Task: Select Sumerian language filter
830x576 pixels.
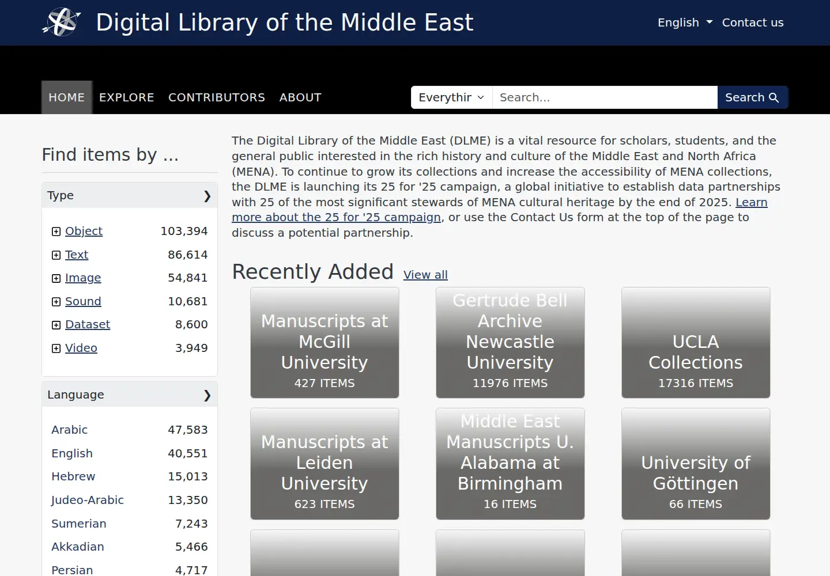Action: click(79, 524)
